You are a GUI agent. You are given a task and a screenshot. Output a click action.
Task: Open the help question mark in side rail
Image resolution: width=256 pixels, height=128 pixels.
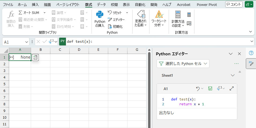(251, 53)
